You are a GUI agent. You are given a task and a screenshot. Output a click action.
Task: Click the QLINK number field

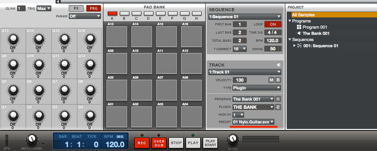pos(21,9)
